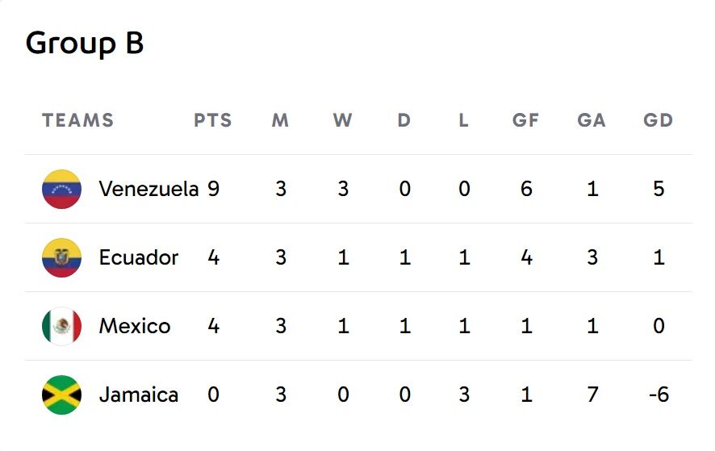715x451 pixels.
Task: Click the Group B heading
Action: pyautogui.click(x=85, y=43)
